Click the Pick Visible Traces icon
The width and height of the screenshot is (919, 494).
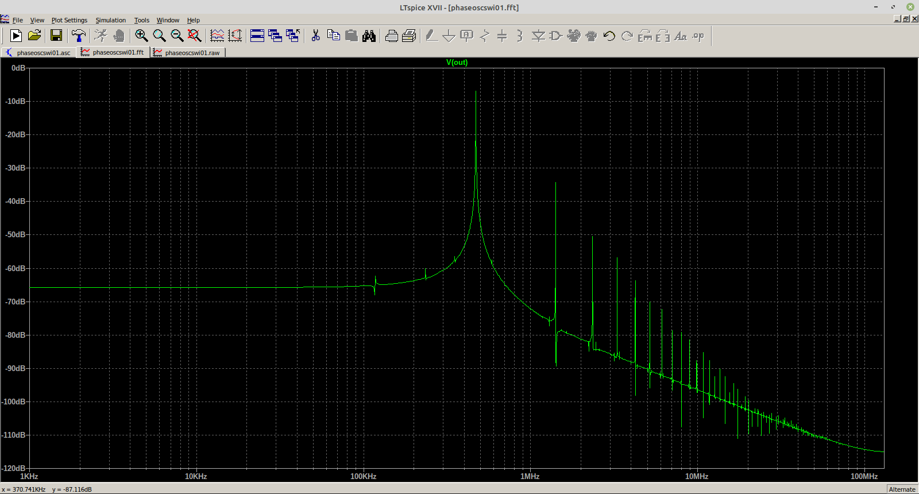tap(217, 36)
